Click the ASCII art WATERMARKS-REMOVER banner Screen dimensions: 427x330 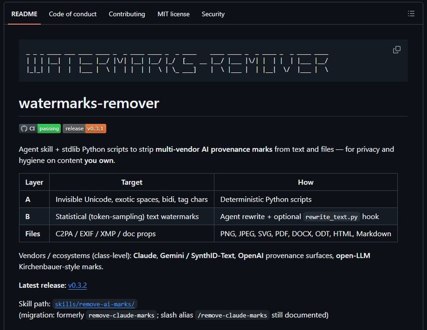(x=177, y=63)
